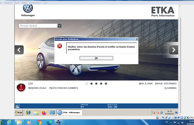Viewport: 194px width, 125px height.
Task: Click the Volkswagen logo
Action: [x=28, y=9]
